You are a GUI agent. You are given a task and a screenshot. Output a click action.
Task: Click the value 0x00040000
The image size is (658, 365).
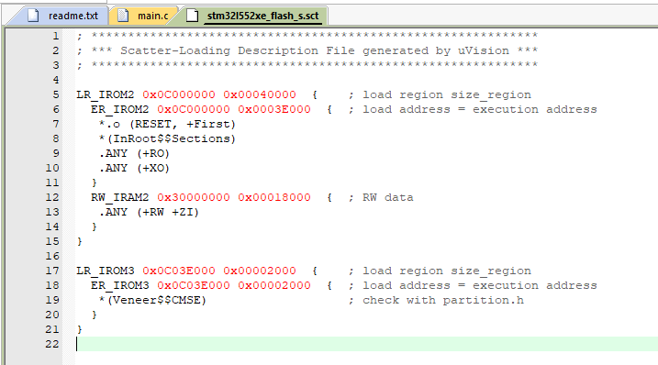tap(260, 94)
